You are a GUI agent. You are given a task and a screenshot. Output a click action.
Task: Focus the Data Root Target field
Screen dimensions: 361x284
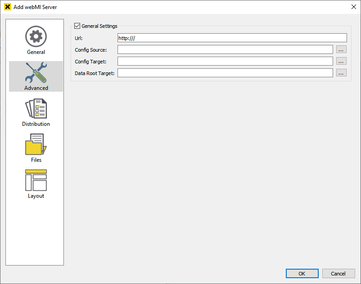pos(225,73)
